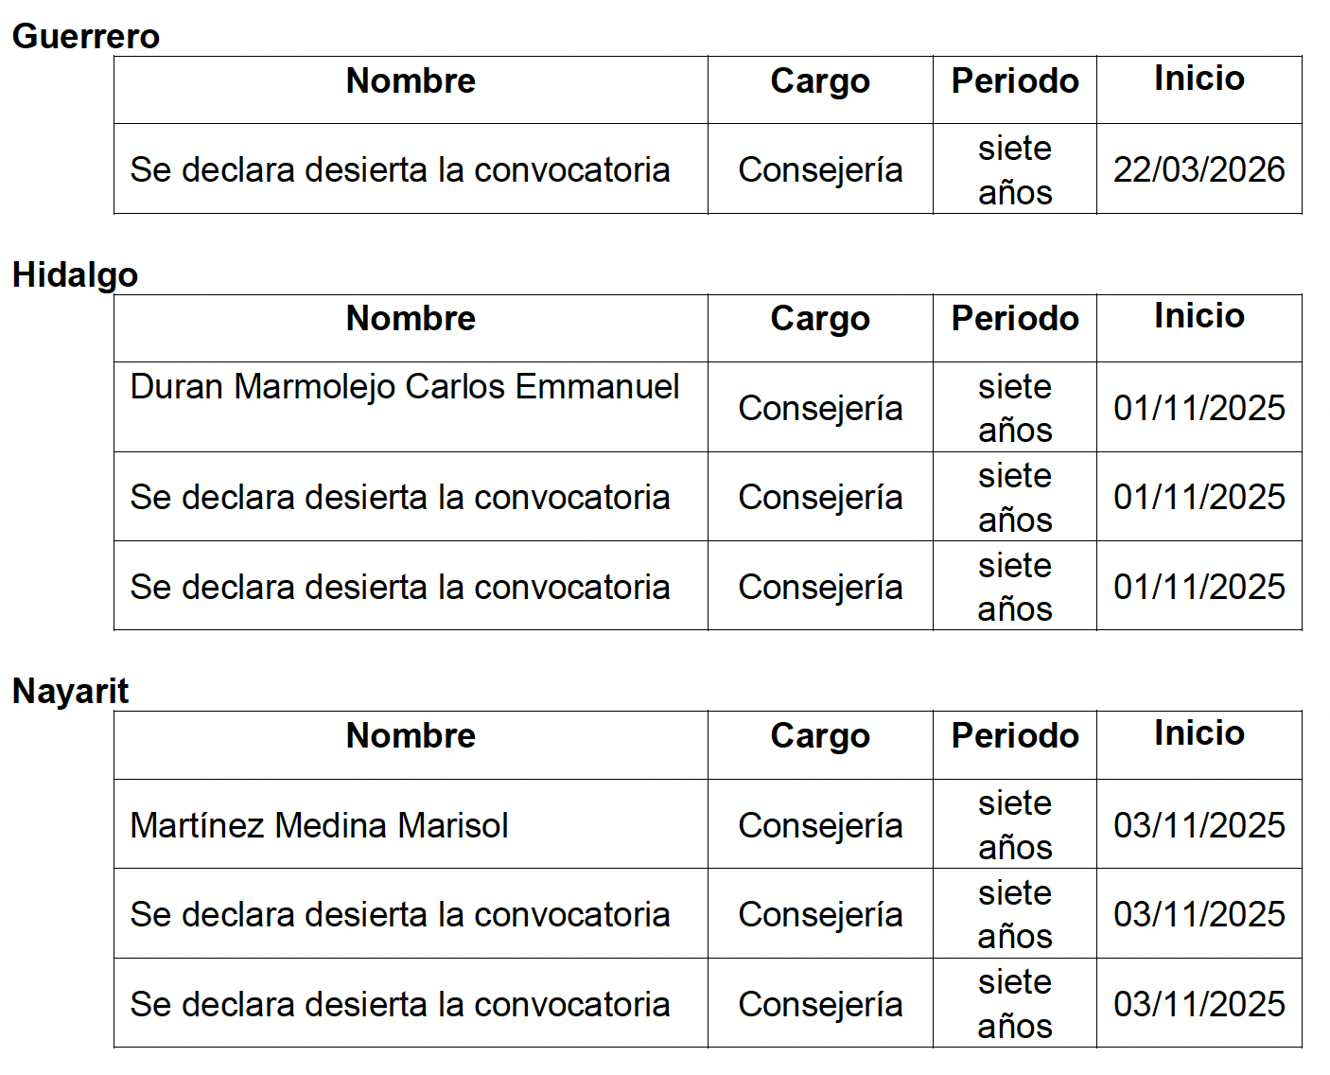Click the Inicio date in Martínez Medina's row

[1199, 825]
